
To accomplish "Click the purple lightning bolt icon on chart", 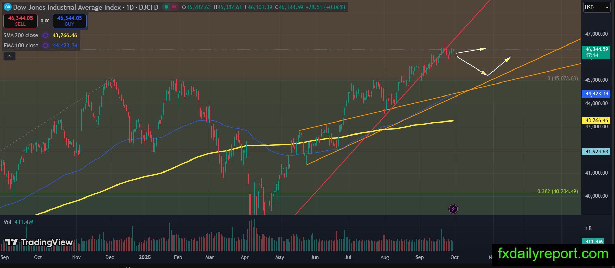I will coord(453,209).
